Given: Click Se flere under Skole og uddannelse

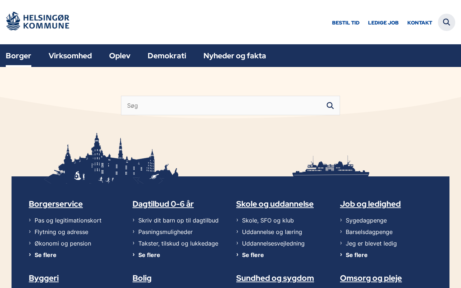Looking at the screenshot, I should click(x=253, y=255).
